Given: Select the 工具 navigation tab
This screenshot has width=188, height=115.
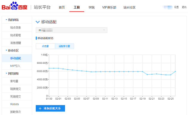Looking at the screenshot, I should (77, 7).
